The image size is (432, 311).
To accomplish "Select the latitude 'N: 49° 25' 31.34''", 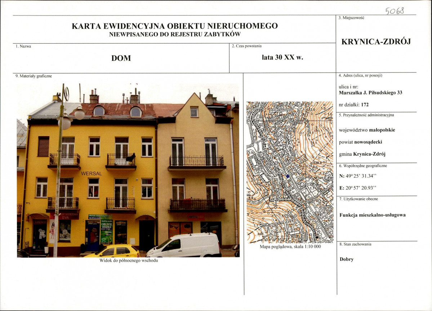I will point(358,176).
